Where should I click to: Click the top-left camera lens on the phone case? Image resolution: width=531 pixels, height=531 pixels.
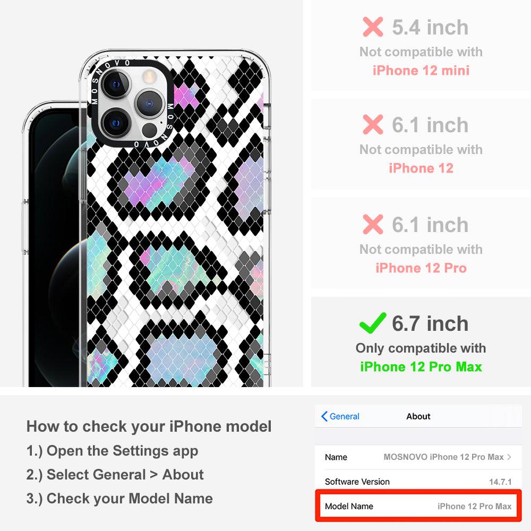click(116, 84)
